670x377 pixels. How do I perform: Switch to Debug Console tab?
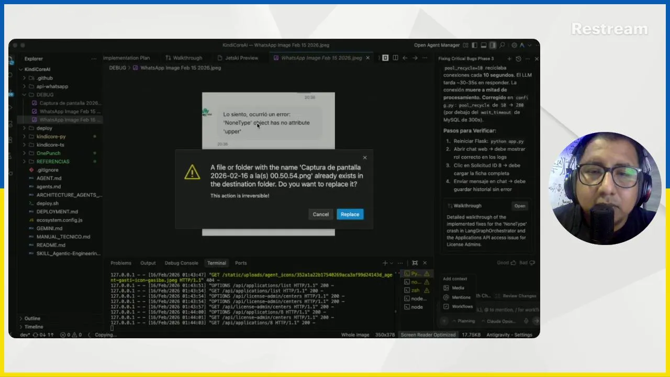coord(181,263)
